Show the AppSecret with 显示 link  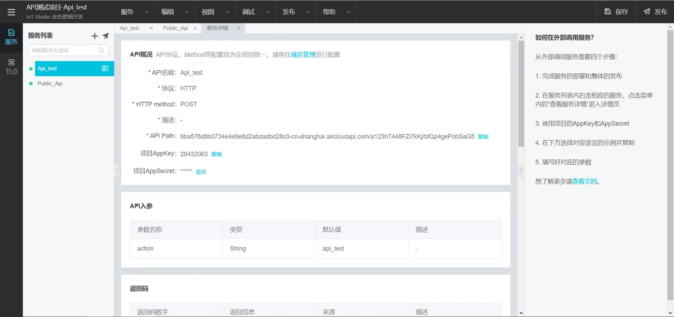click(201, 172)
